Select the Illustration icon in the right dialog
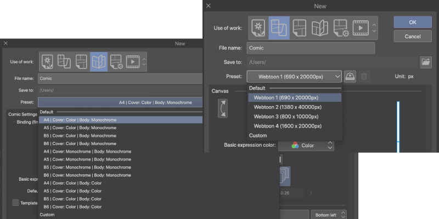Image resolution: width=439 pixels, height=219 pixels. [258, 27]
